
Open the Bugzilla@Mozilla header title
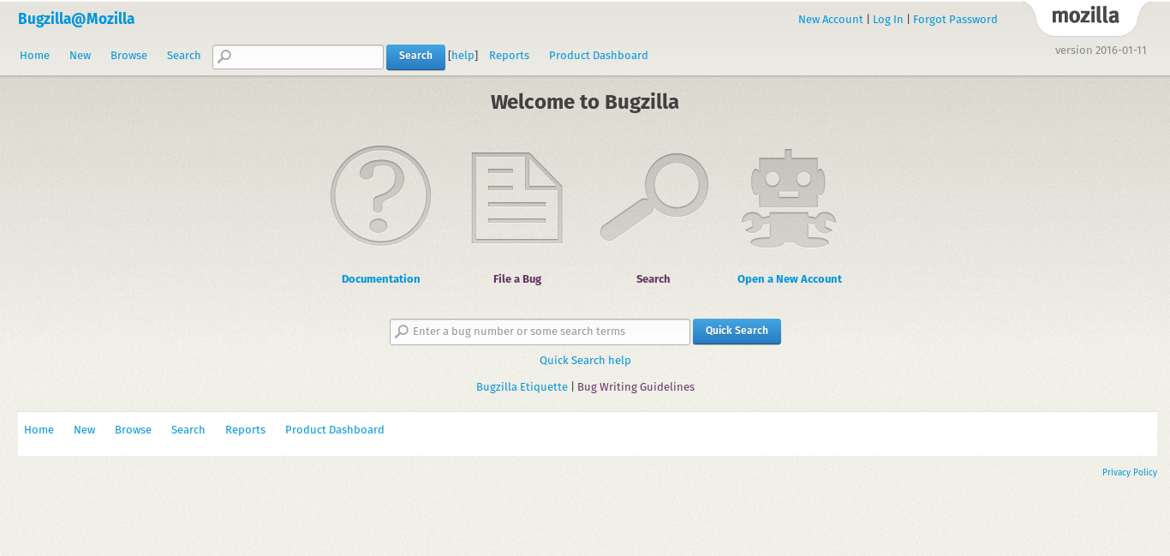click(x=76, y=19)
